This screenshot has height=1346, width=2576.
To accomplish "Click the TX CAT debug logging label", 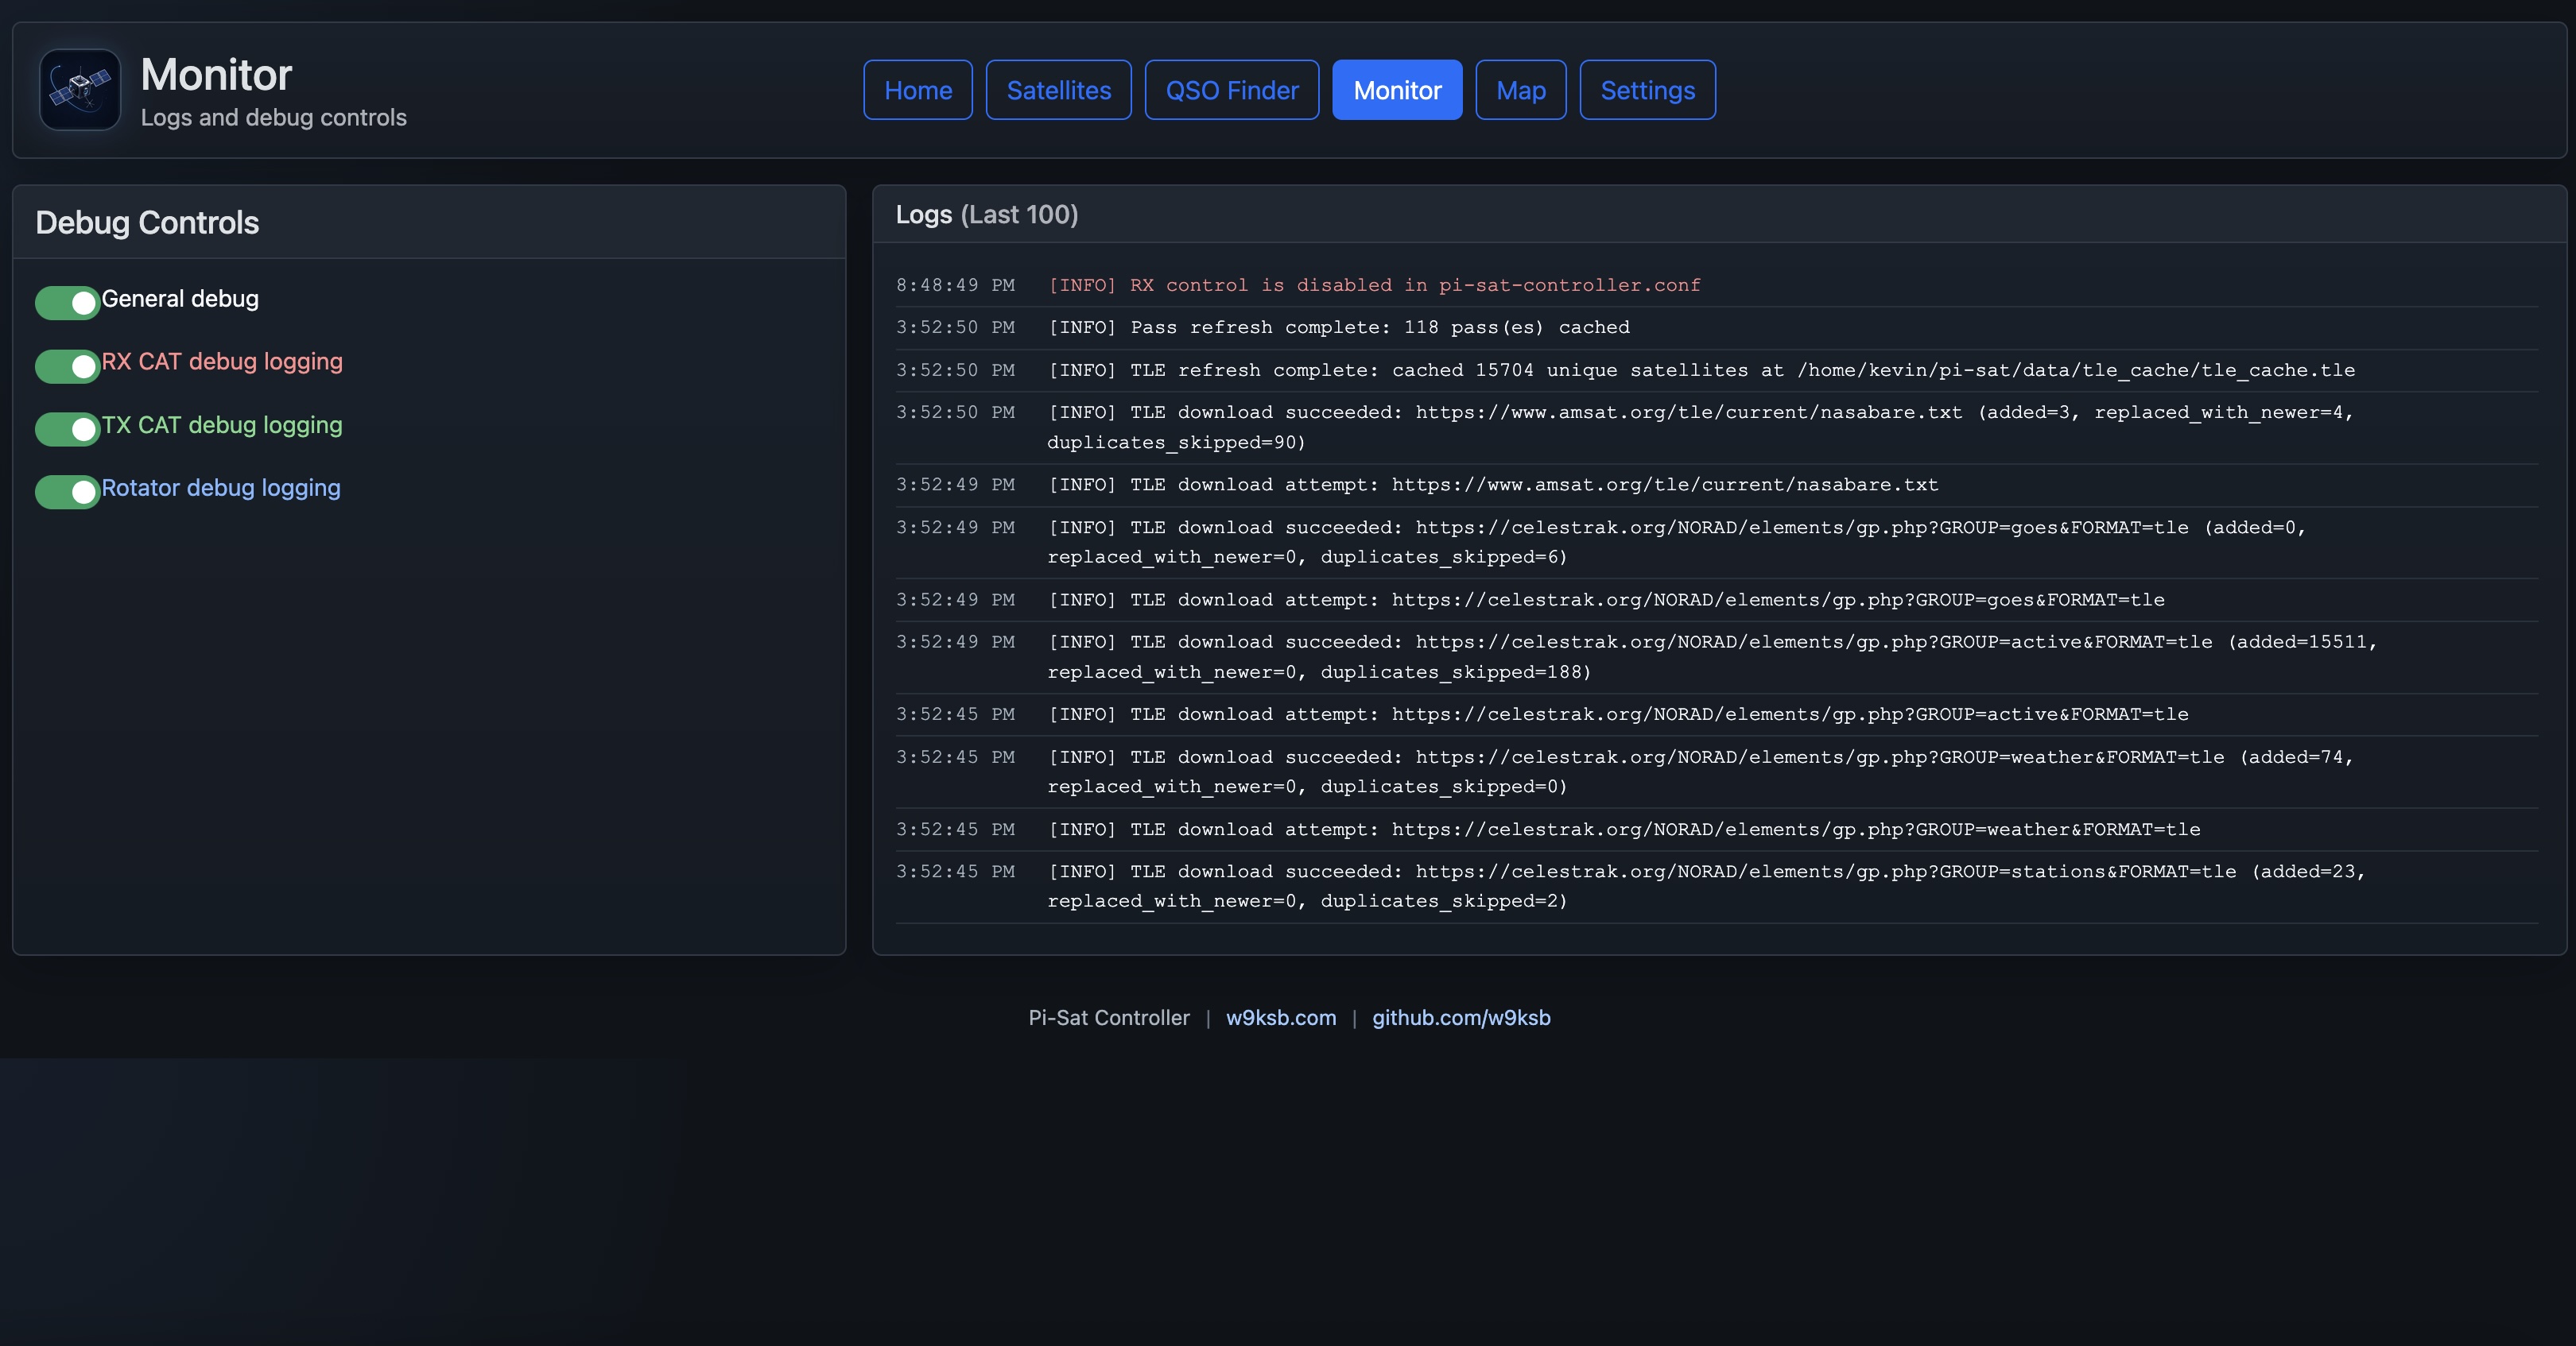I will (222, 424).
